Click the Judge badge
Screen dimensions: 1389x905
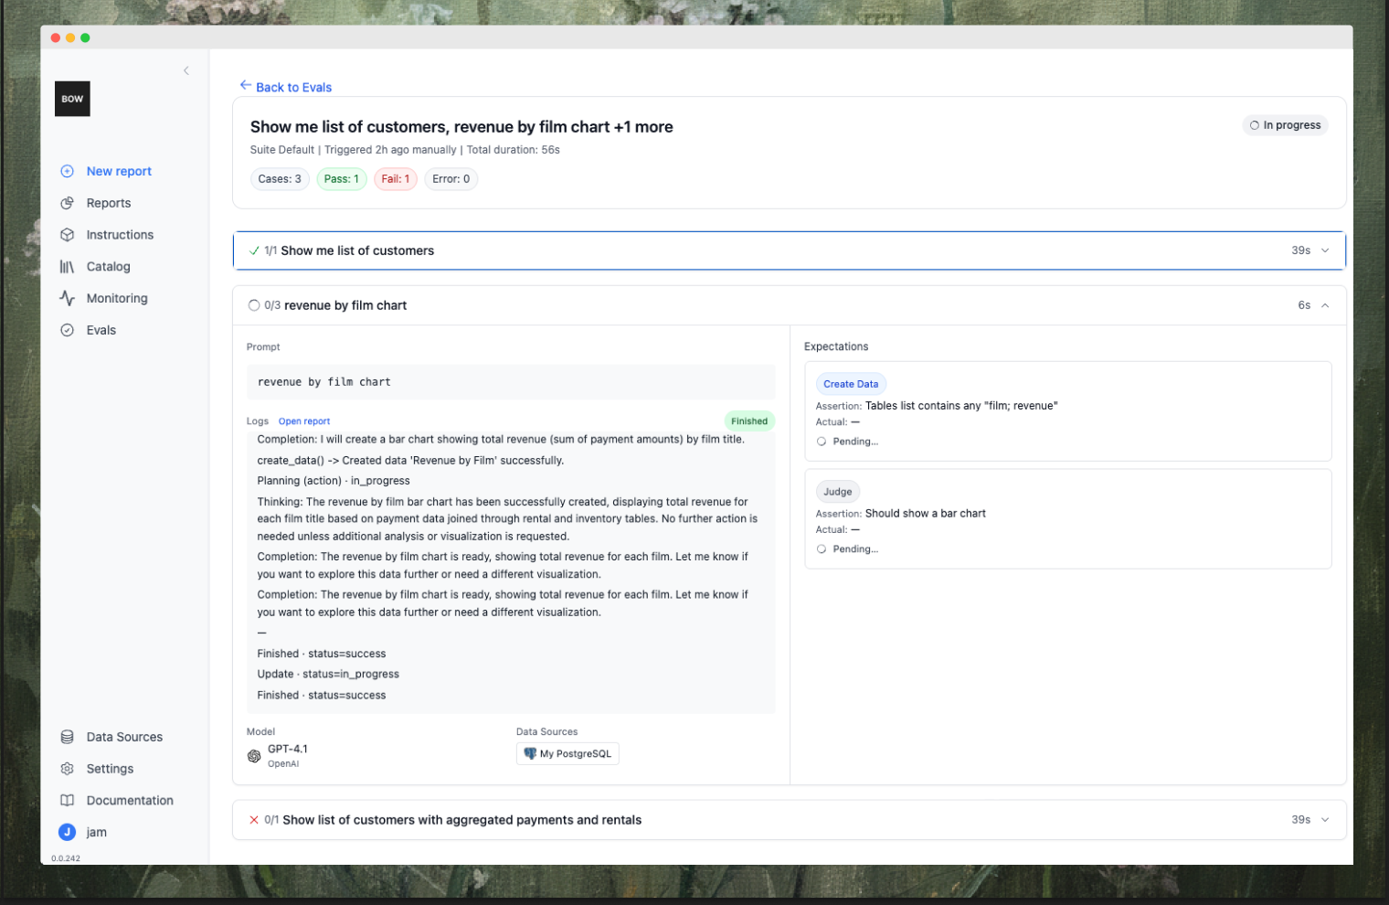click(x=837, y=492)
